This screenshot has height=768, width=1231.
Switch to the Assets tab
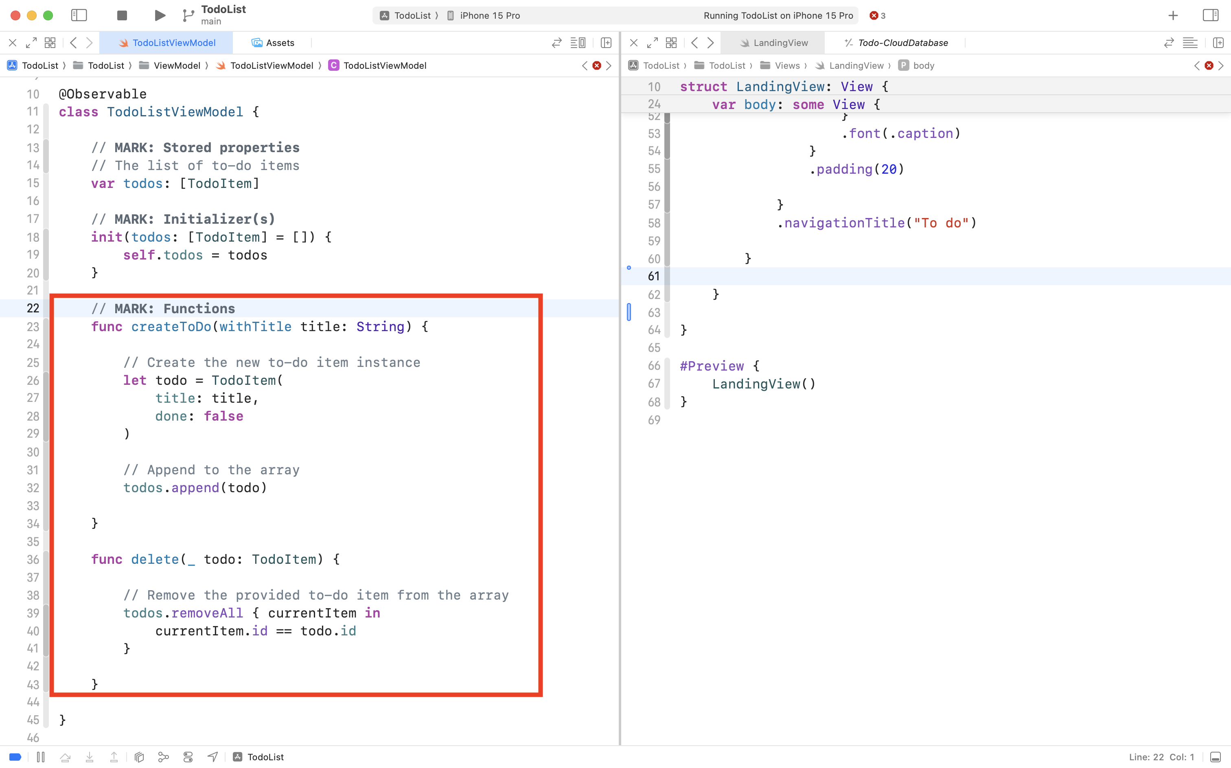tap(280, 43)
